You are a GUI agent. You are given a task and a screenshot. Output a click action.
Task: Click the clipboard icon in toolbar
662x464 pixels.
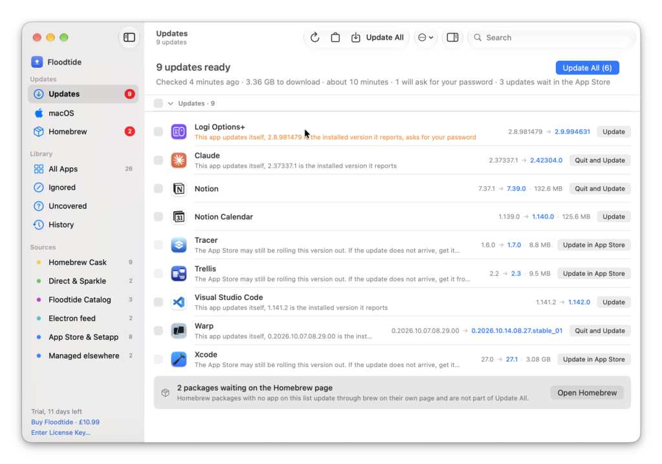pyautogui.click(x=336, y=37)
